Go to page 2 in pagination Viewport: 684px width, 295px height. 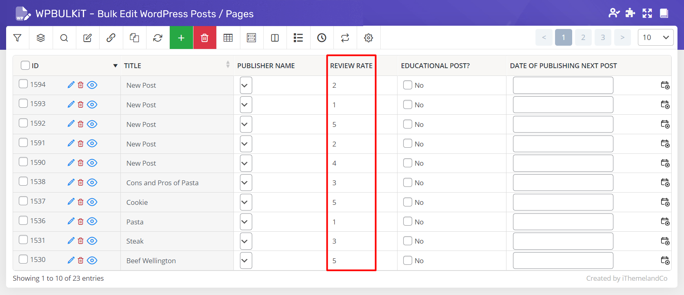[x=583, y=38]
